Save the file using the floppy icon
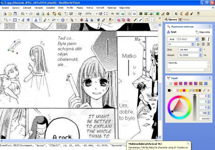 (15, 14)
